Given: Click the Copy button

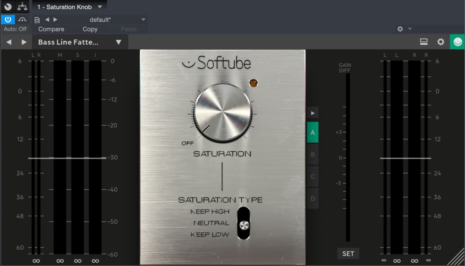Looking at the screenshot, I should pyautogui.click(x=90, y=29).
